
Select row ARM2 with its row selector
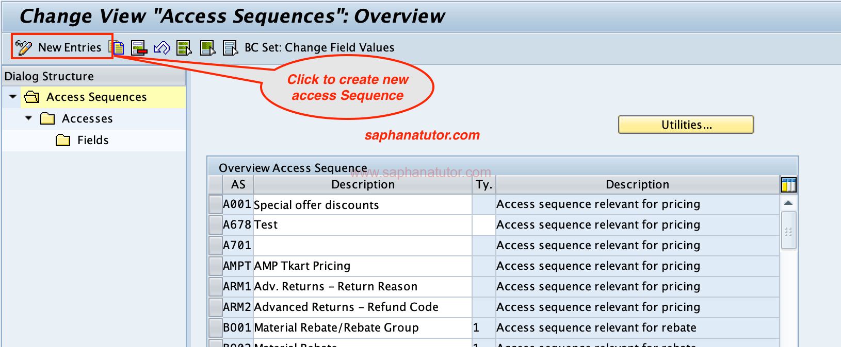pyautogui.click(x=215, y=307)
